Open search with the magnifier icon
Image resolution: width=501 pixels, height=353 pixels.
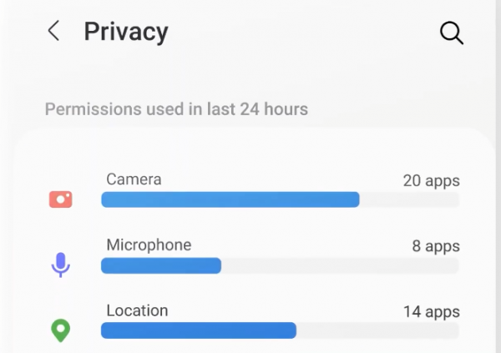point(451,33)
